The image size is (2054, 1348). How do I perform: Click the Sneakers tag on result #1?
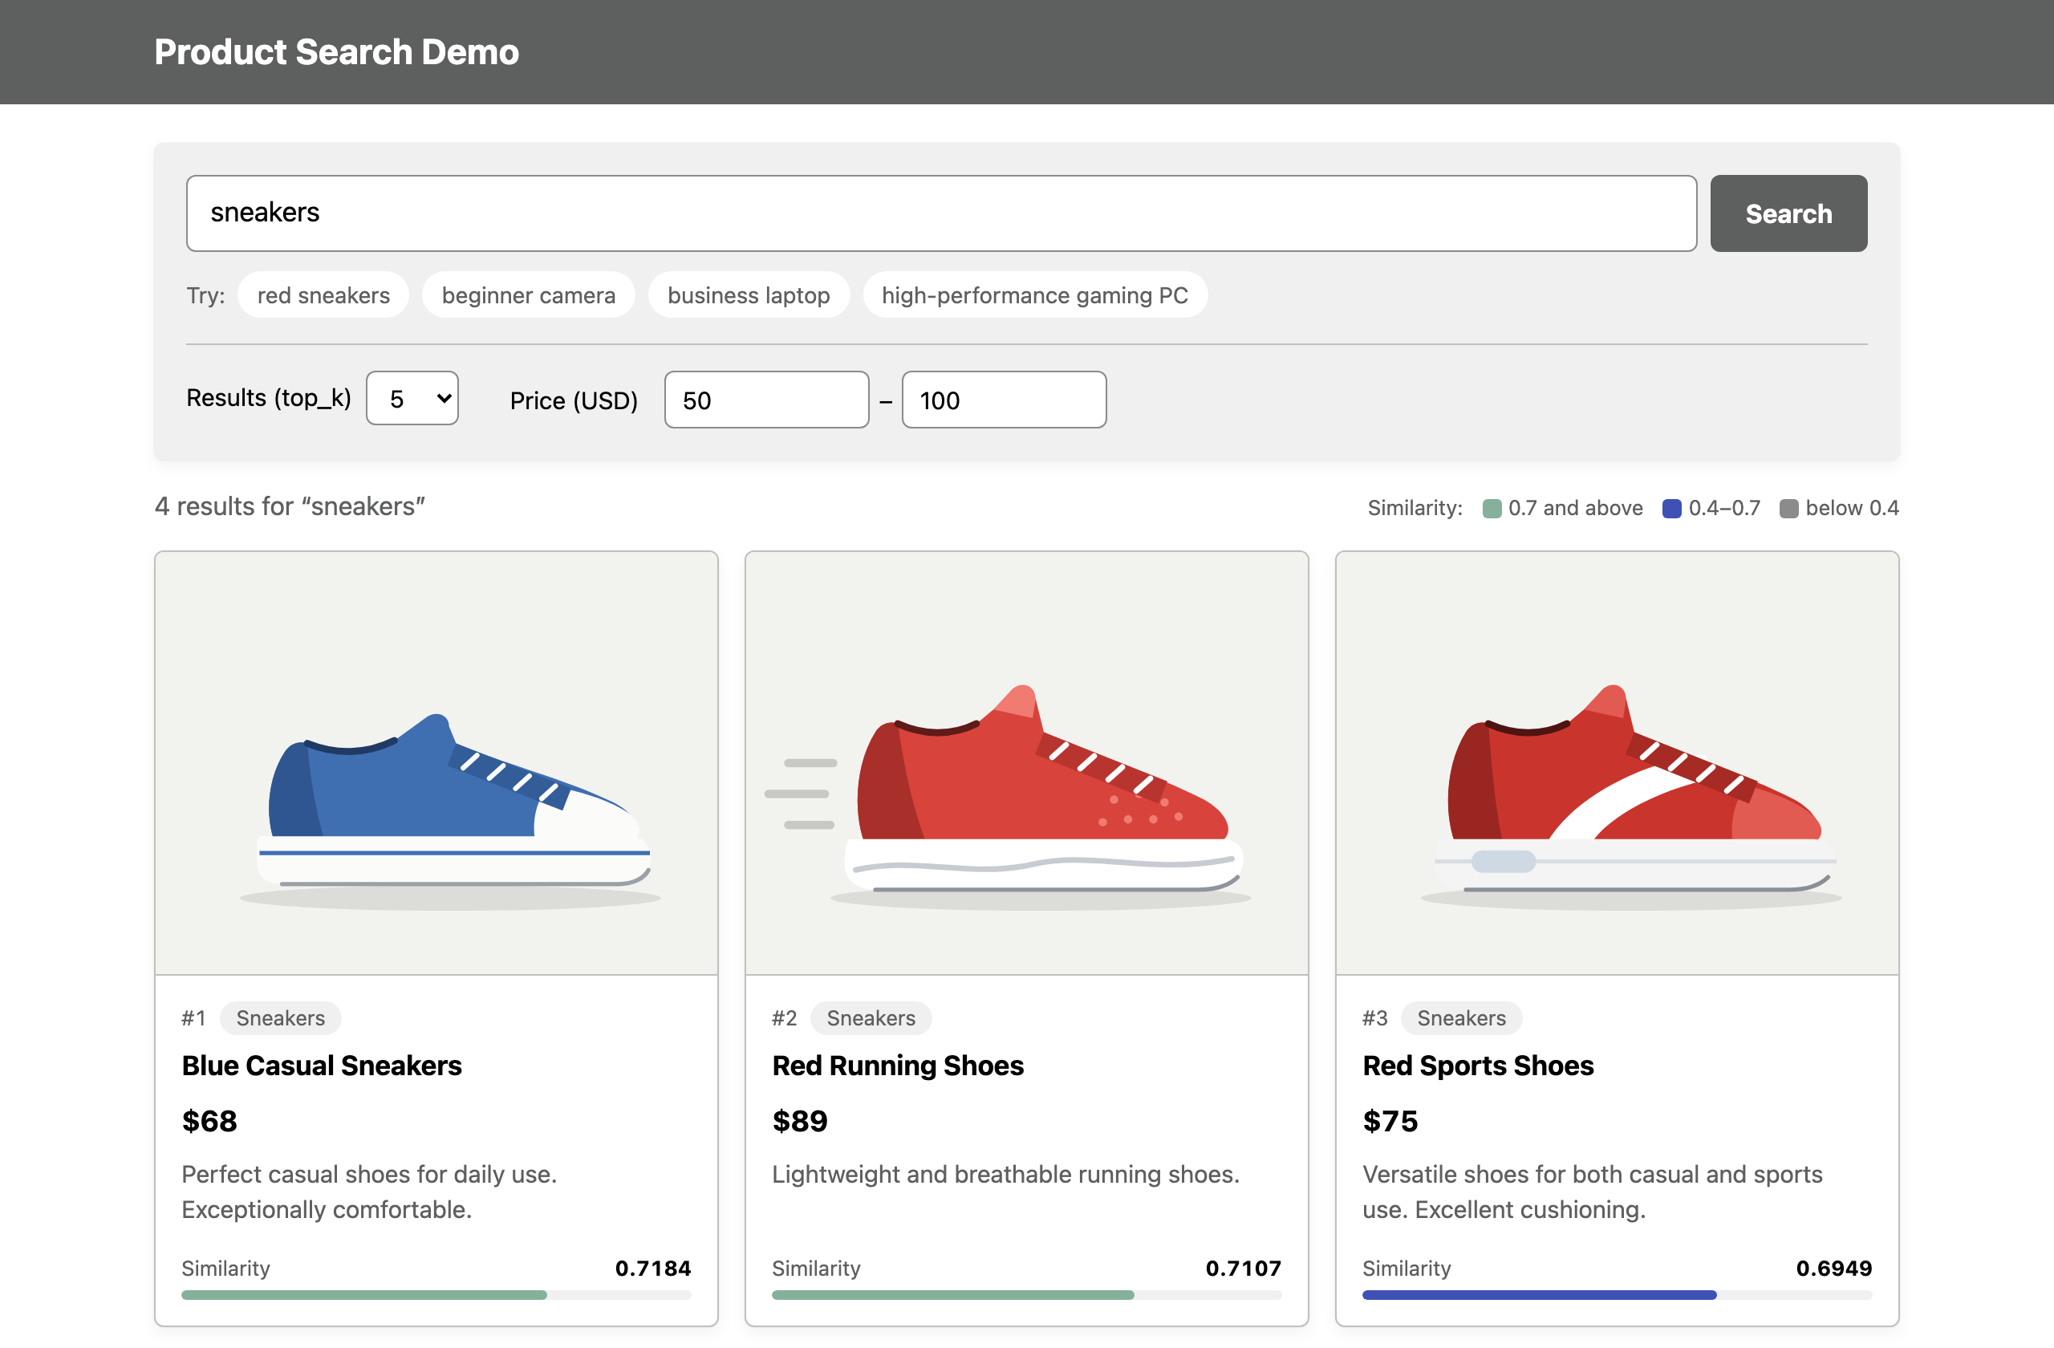pyautogui.click(x=281, y=1018)
